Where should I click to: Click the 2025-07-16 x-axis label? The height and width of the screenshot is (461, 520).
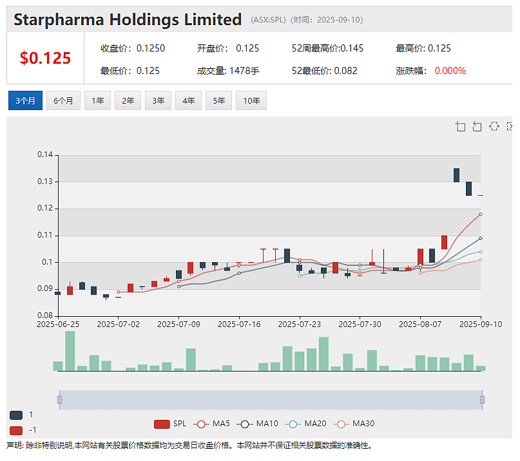coord(239,325)
